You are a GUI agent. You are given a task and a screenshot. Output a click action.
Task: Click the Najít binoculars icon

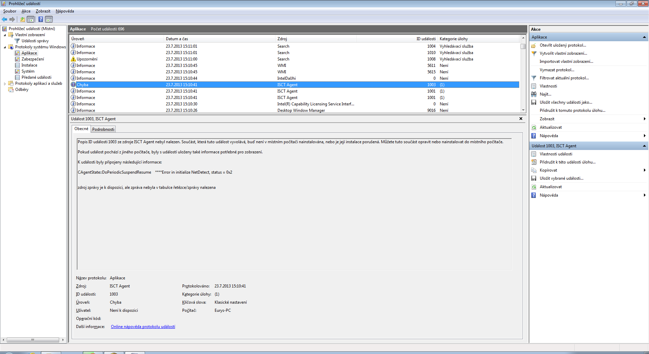click(534, 94)
